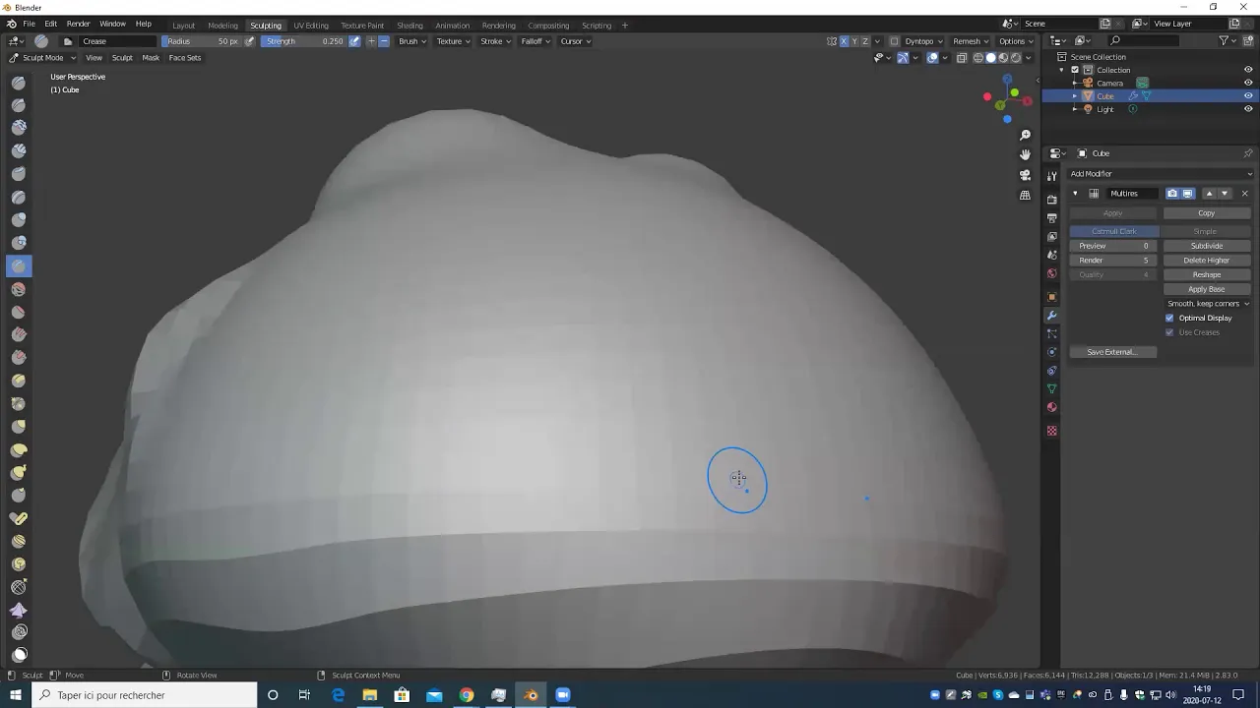Open the Face Sets menu
1260x708 pixels.
[184, 57]
